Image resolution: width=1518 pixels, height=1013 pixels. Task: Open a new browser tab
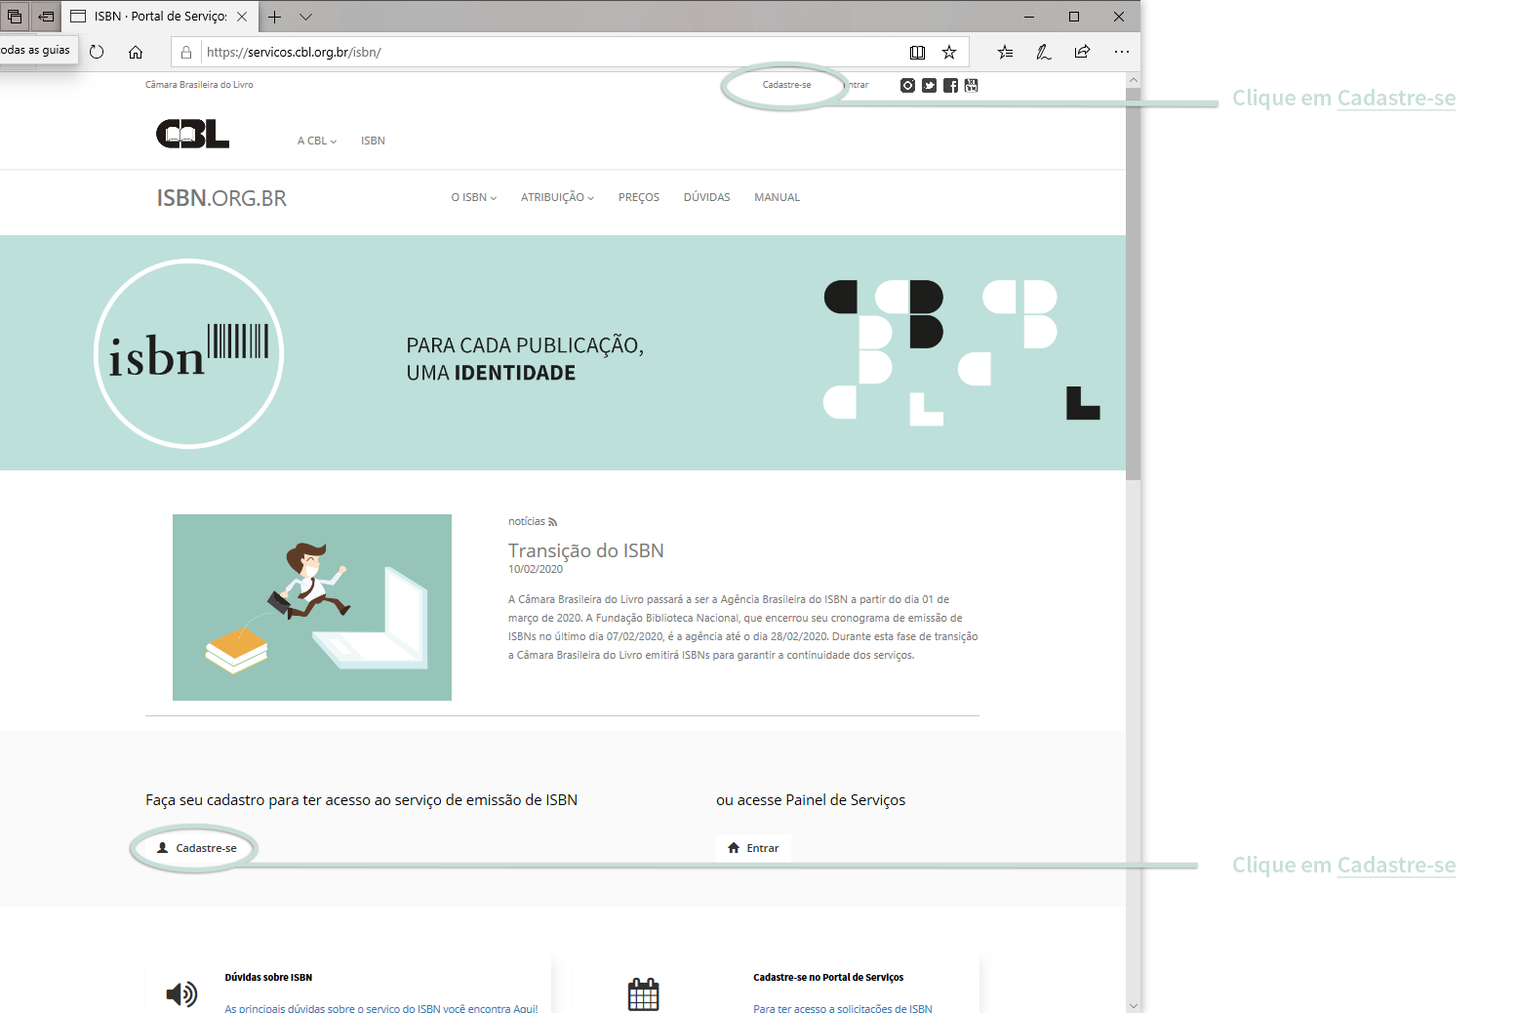(275, 17)
